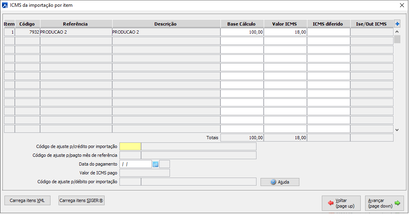Click the Base Cálculo column header
Viewport: 410px width, 214px height.
pyautogui.click(x=242, y=24)
